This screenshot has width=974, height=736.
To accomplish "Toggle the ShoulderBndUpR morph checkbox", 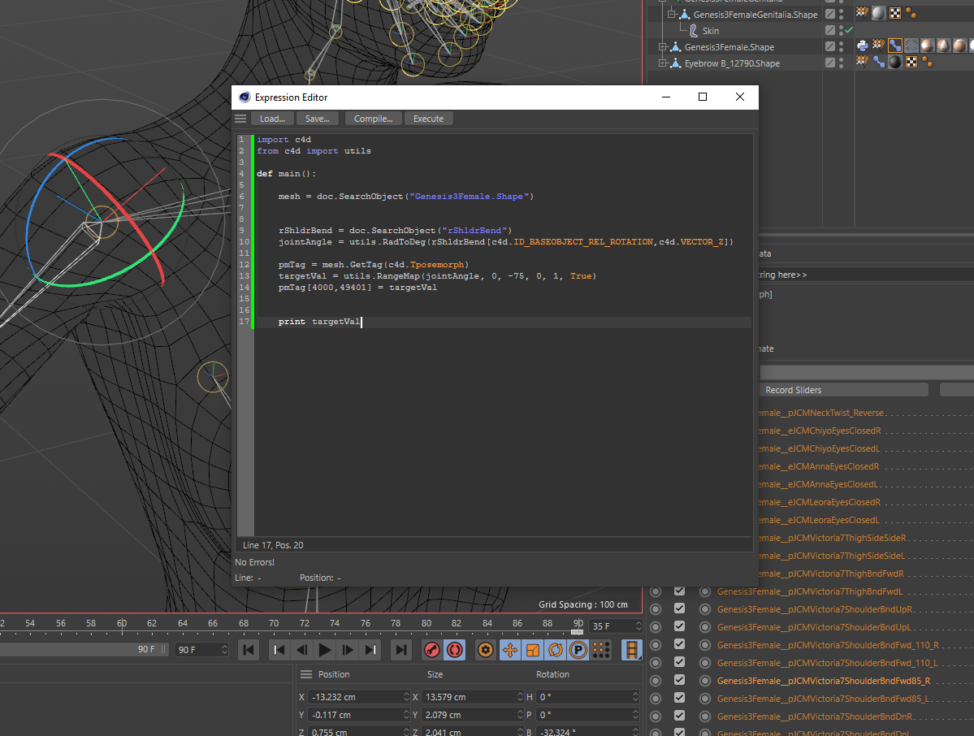I will (680, 609).
